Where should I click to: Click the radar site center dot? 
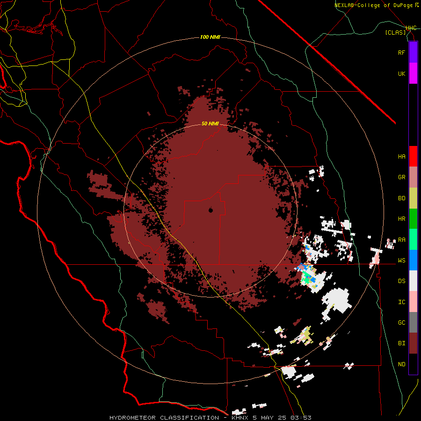[x=211, y=210]
